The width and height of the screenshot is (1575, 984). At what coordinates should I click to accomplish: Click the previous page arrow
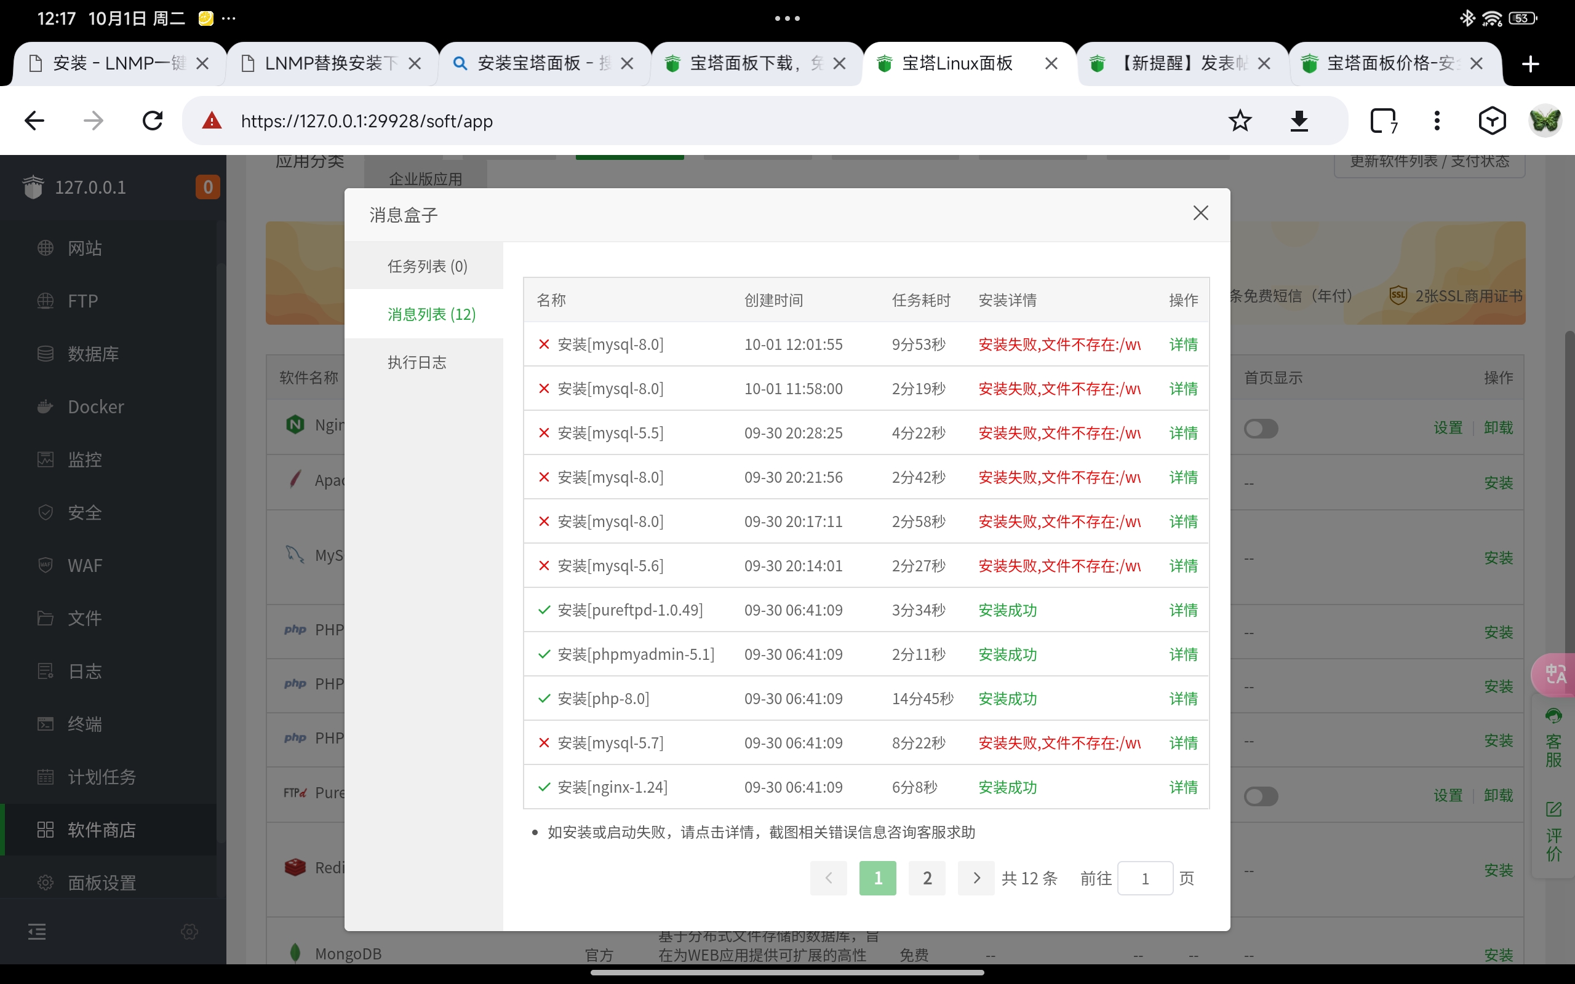pyautogui.click(x=829, y=878)
